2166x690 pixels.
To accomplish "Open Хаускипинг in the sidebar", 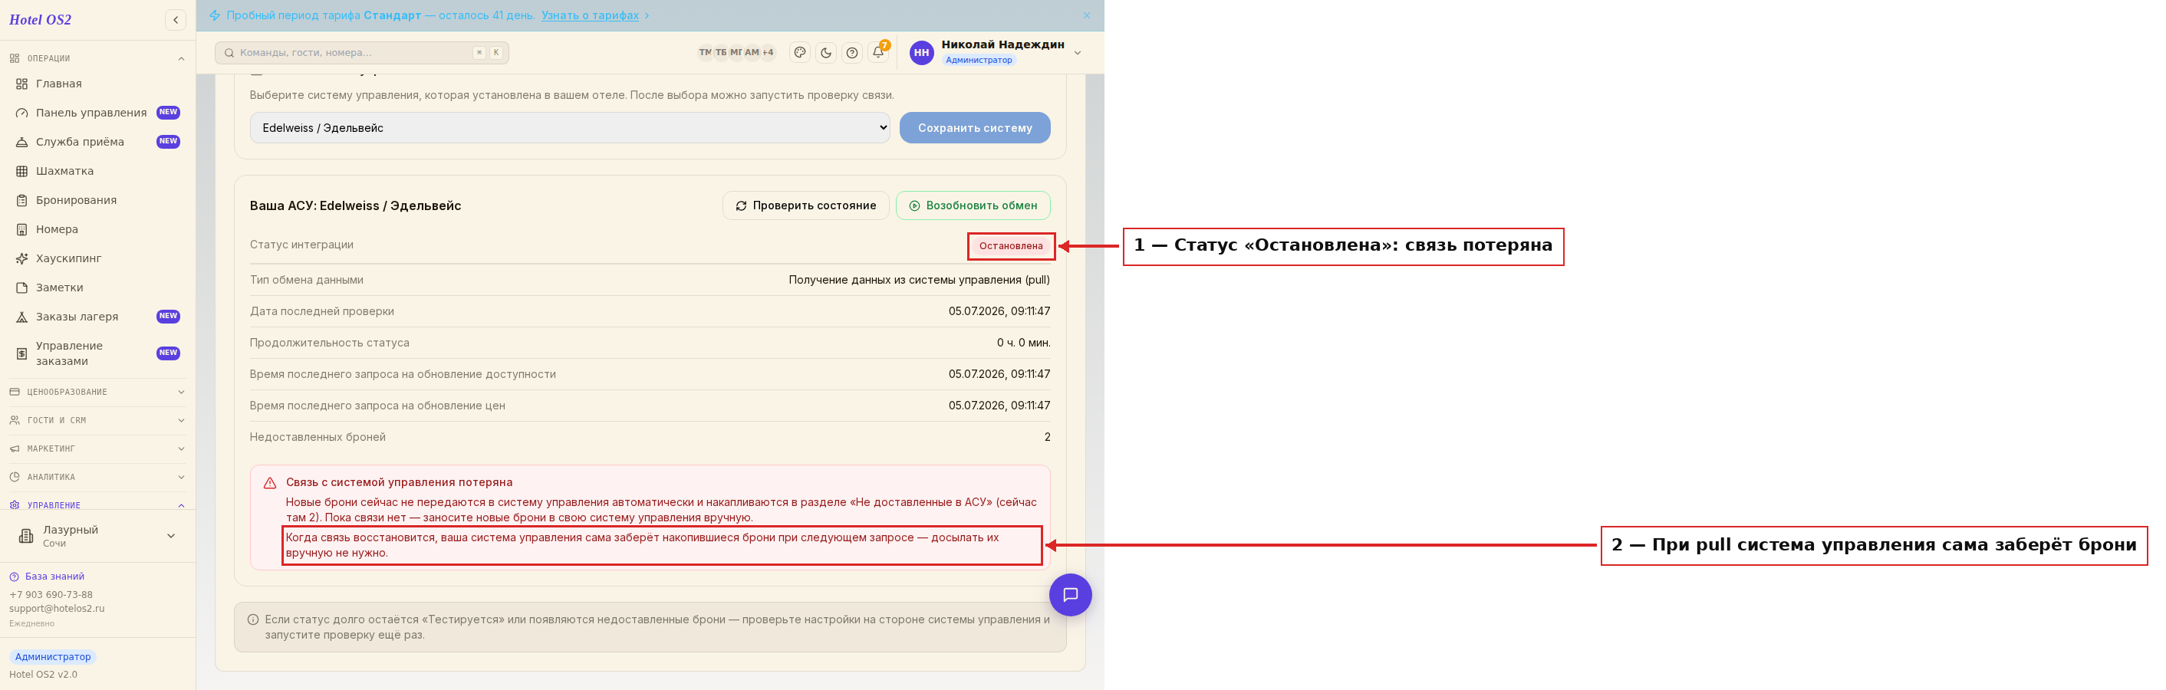I will click(x=97, y=259).
